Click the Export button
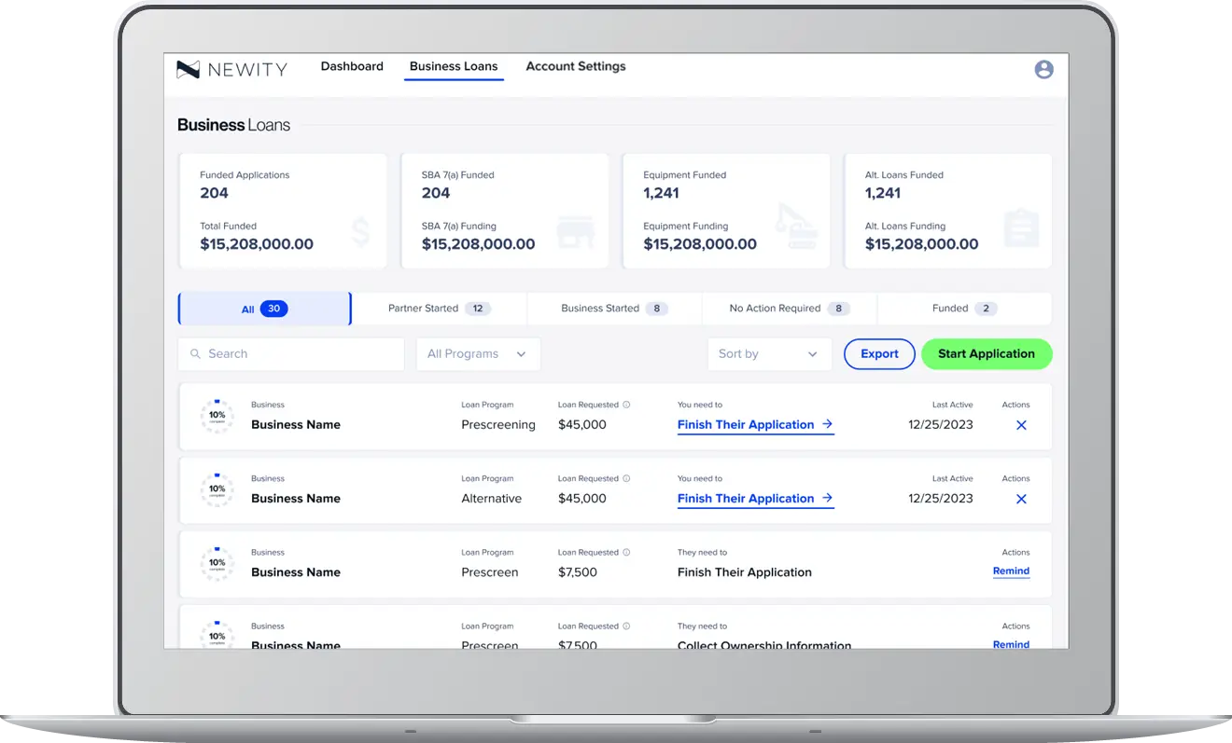The height and width of the screenshot is (743, 1232). [879, 354]
